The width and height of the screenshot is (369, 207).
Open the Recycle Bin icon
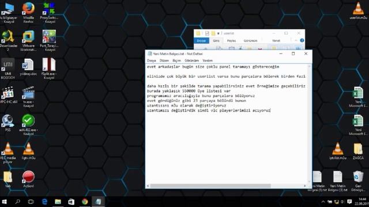[358, 181]
